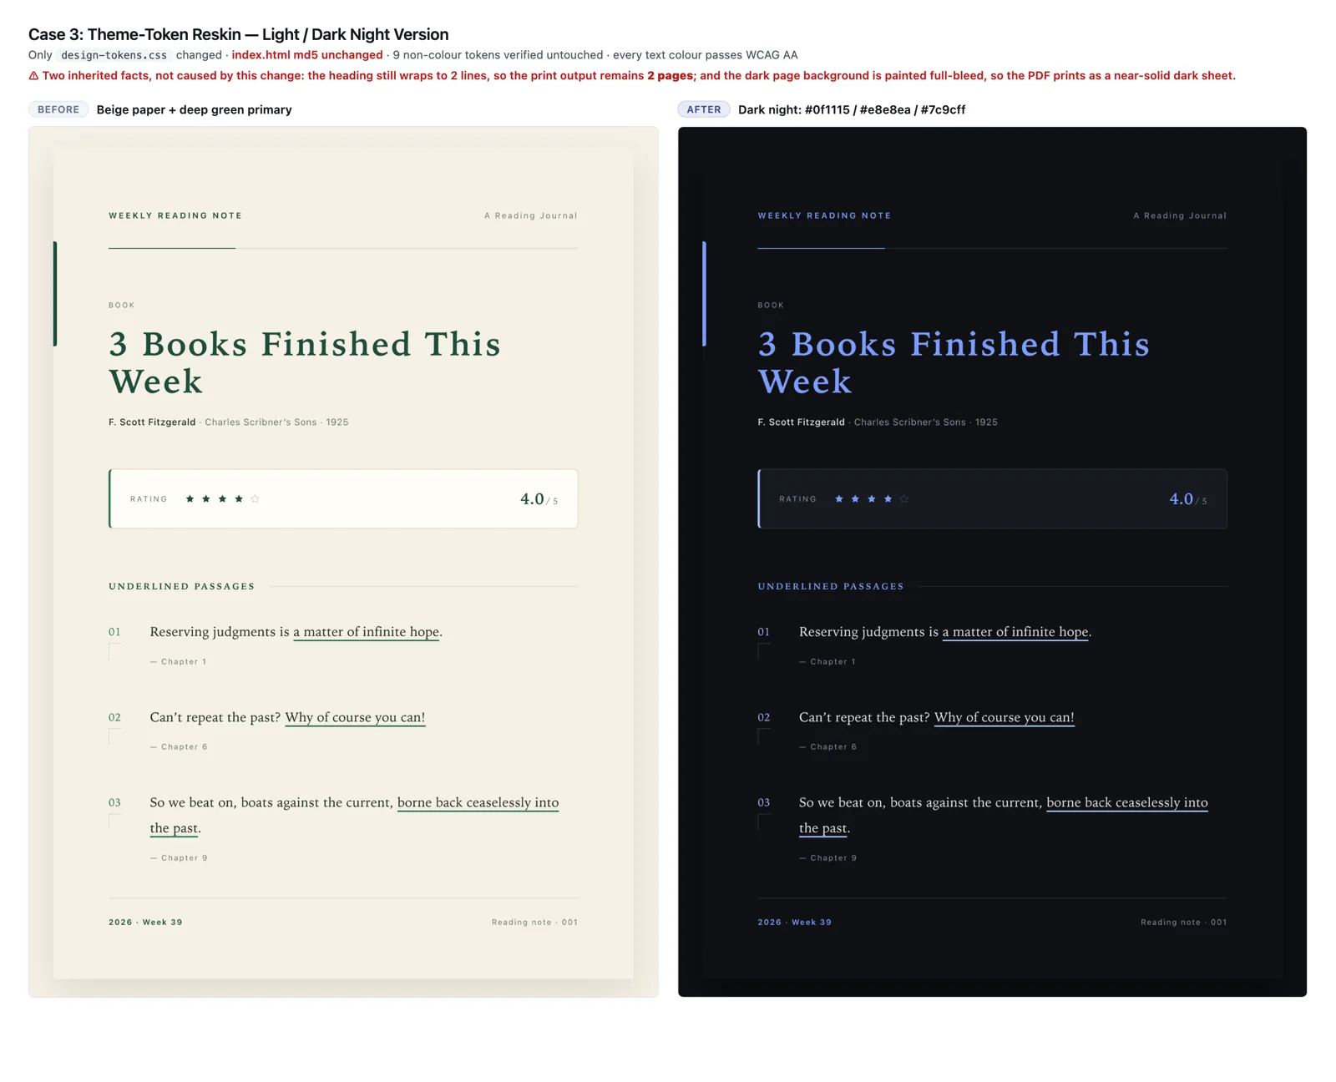Click passage number 02 in dark page
The width and height of the screenshot is (1336, 1082).
[763, 718]
